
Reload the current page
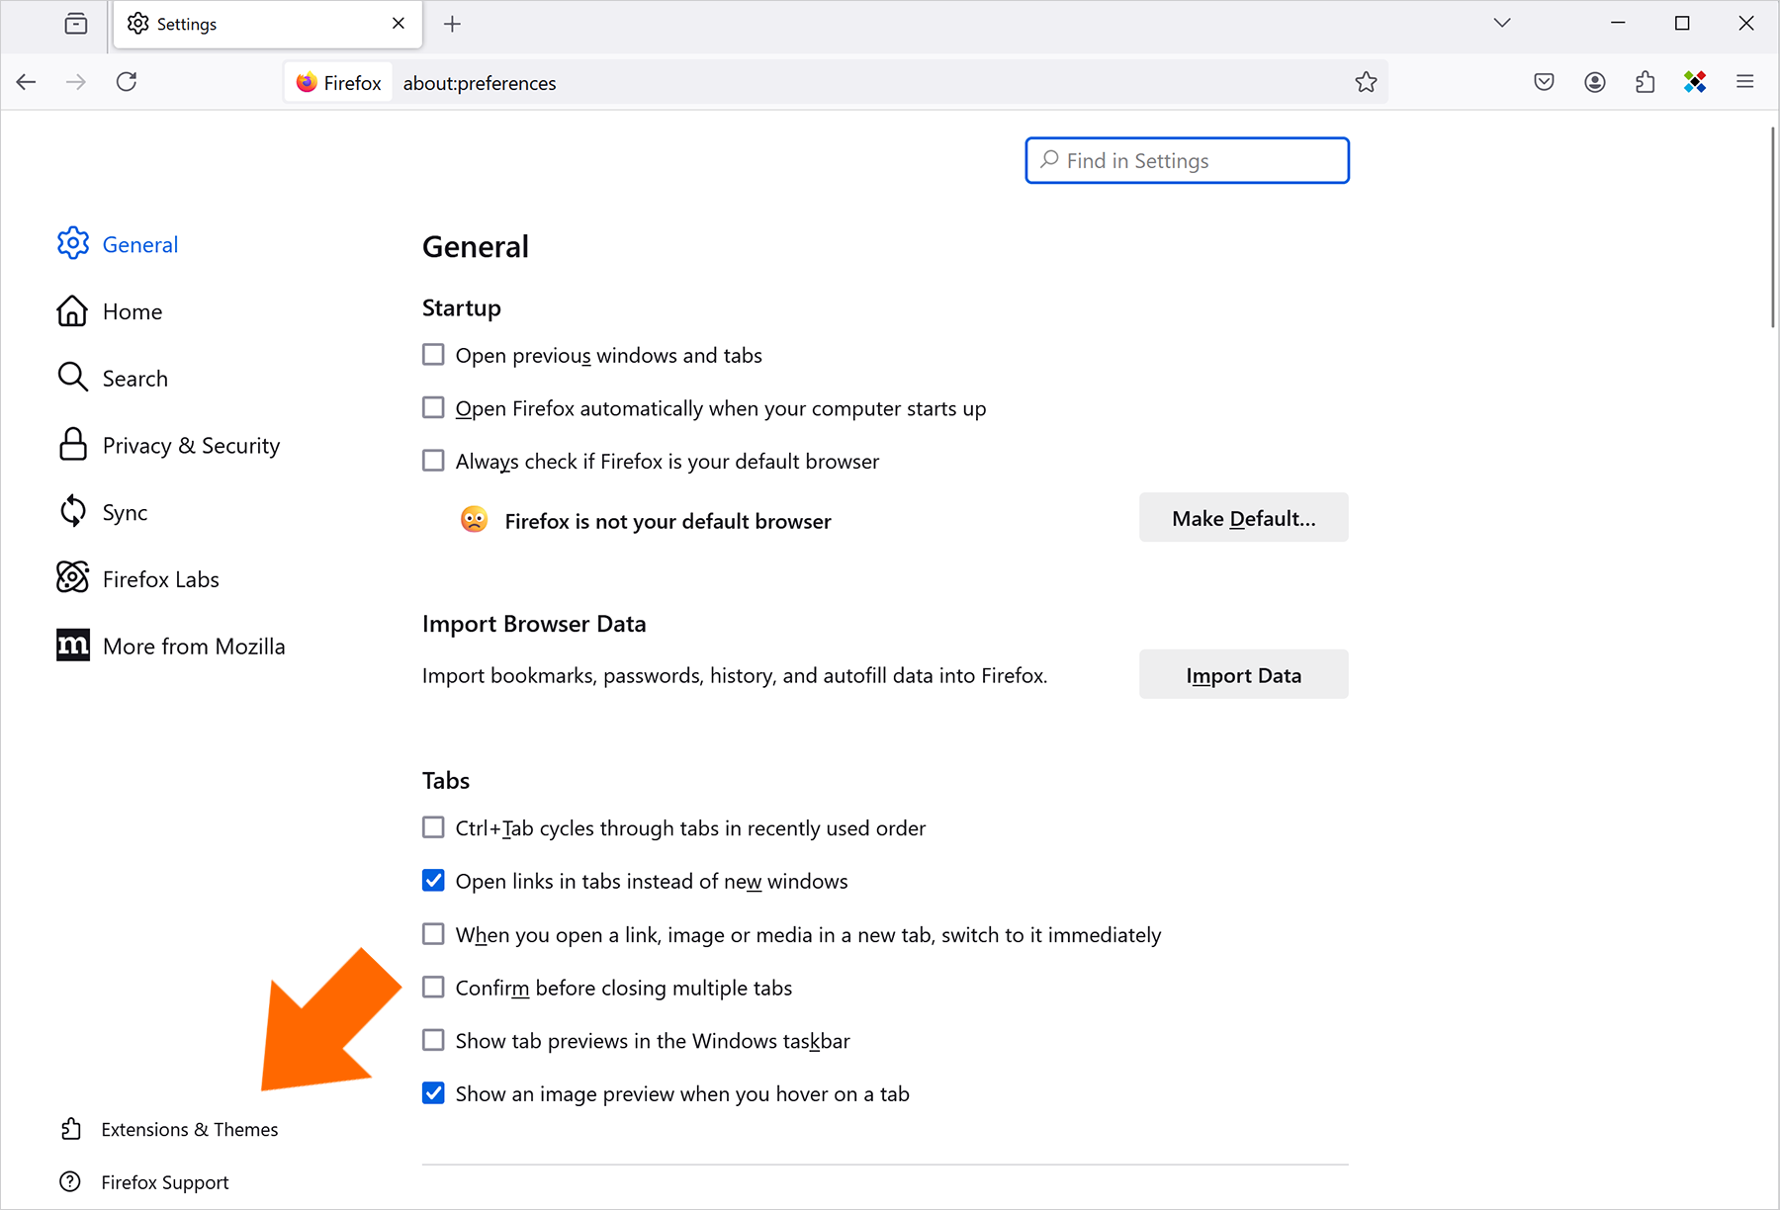pyautogui.click(x=127, y=82)
